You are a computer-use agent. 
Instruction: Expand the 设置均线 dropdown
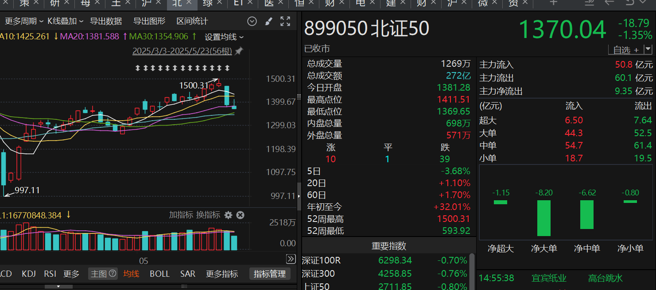pyautogui.click(x=224, y=37)
